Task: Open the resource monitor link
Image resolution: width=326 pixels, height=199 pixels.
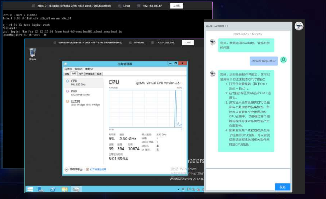Action: click(98, 169)
